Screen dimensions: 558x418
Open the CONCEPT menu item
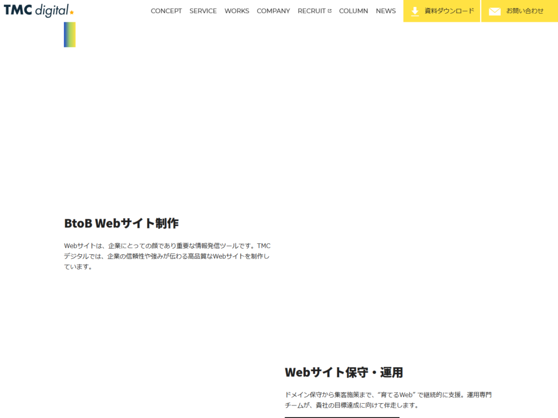click(x=166, y=11)
